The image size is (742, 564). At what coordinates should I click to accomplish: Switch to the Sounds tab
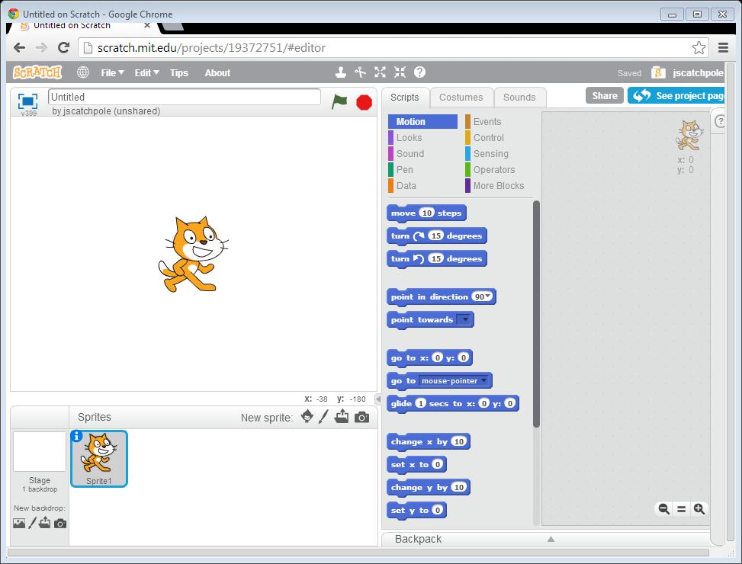point(519,98)
